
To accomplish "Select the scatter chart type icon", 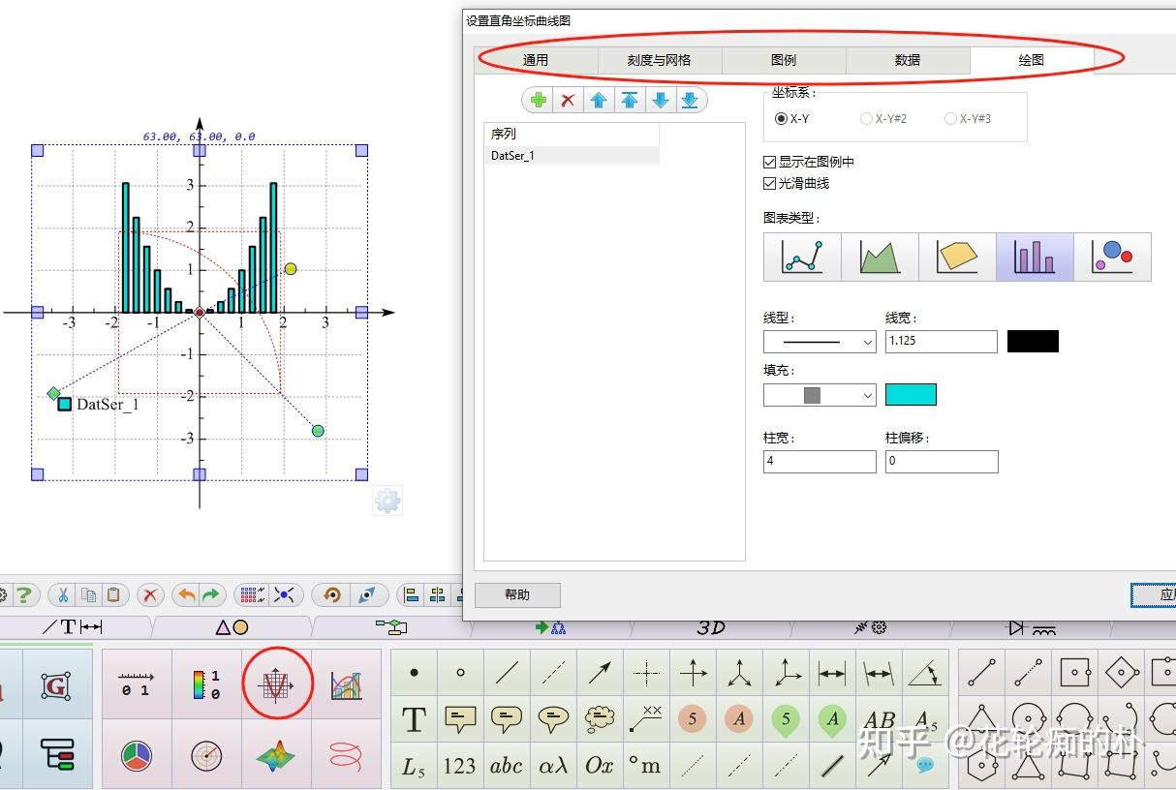I will click(x=1111, y=257).
